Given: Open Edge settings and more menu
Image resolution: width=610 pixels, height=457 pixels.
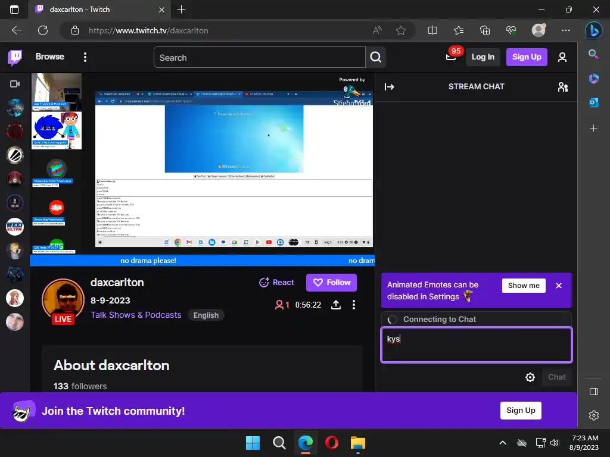Looking at the screenshot, I should pyautogui.click(x=566, y=30).
